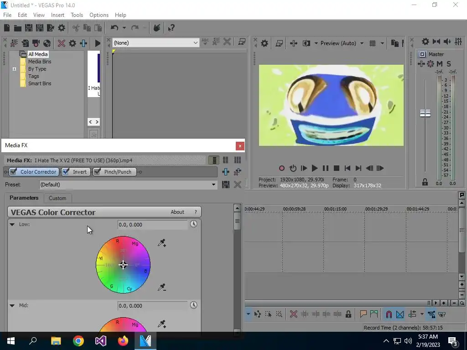Click Remove Selected Plug-In icon in Media FX

pyautogui.click(x=237, y=172)
